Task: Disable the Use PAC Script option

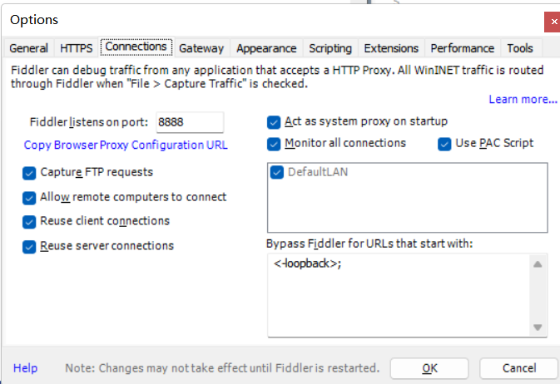Action: (x=445, y=144)
